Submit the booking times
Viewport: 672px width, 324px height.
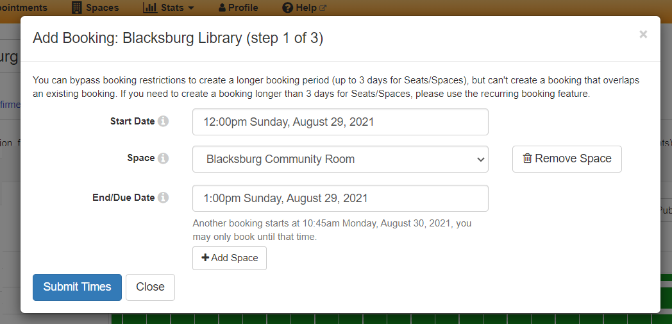coord(77,287)
